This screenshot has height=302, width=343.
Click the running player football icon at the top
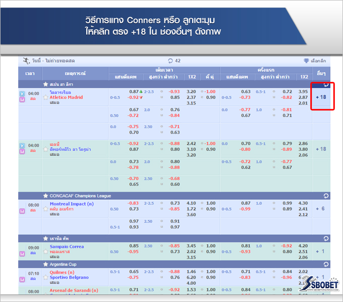(x=26, y=61)
